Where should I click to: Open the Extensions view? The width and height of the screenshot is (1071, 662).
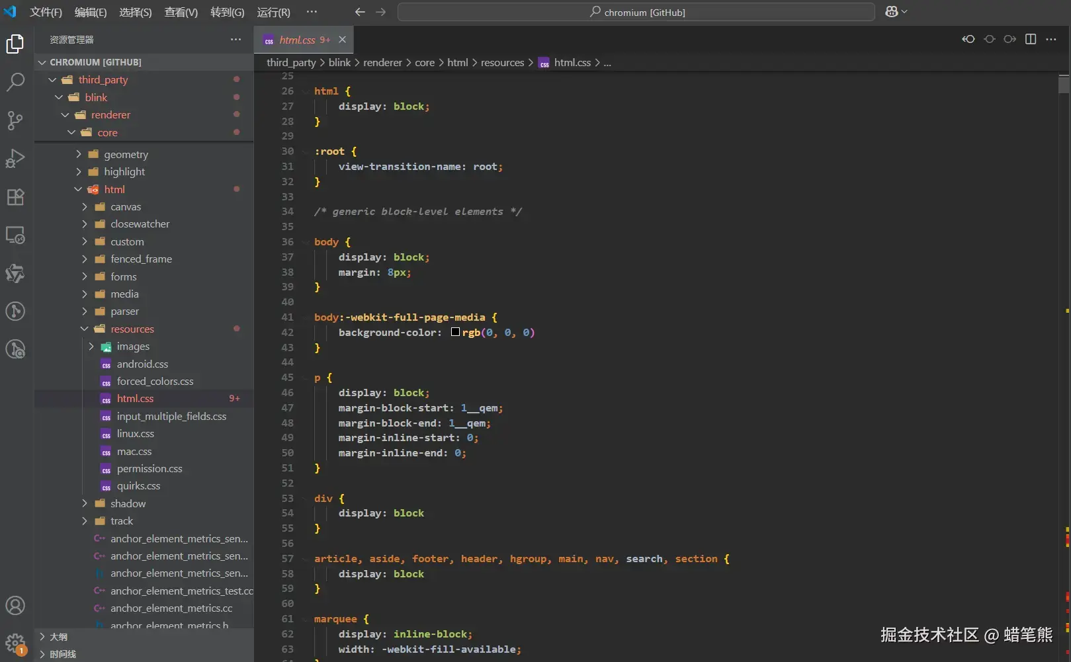click(x=15, y=197)
